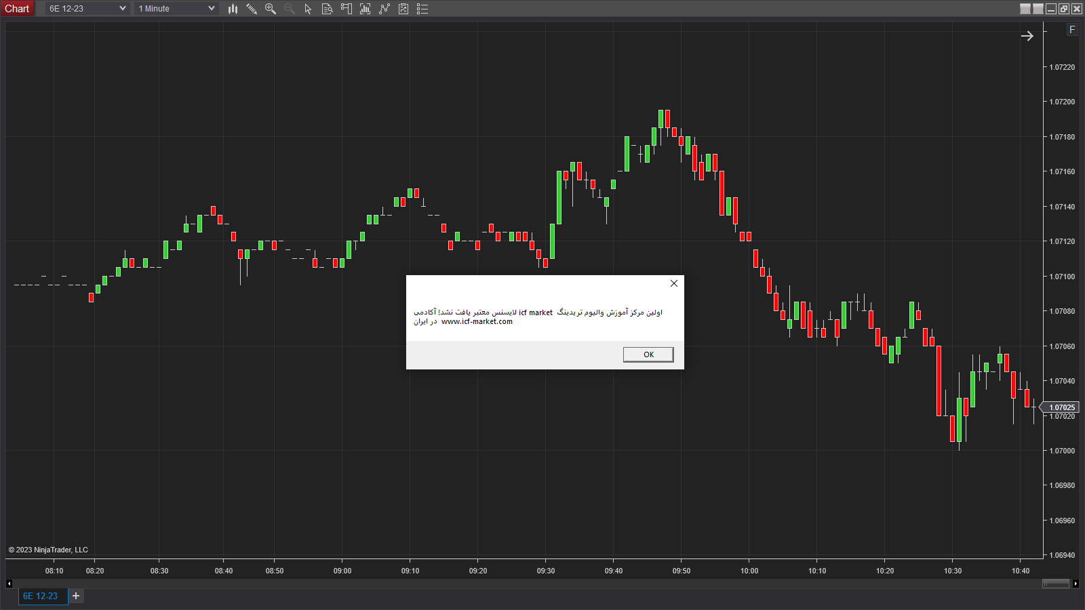Choose the cursor pointer tool
Screen dimensions: 1085x610
308,9
